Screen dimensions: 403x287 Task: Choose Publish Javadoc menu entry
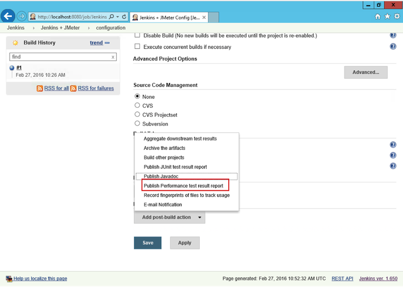(x=161, y=176)
